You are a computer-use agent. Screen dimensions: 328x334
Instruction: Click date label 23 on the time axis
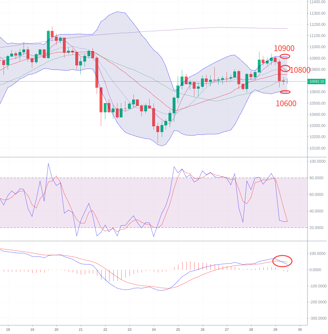coord(130,330)
